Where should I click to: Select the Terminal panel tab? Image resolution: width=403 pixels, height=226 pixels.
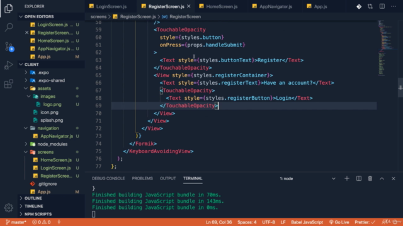193,178
